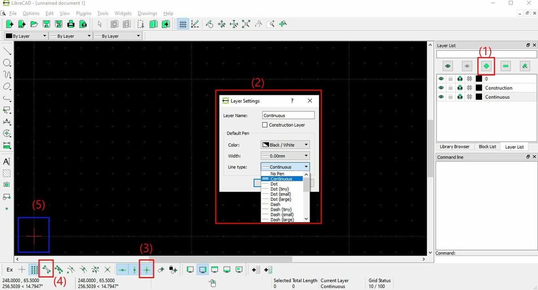Switch to the Block List tab

tap(487, 146)
